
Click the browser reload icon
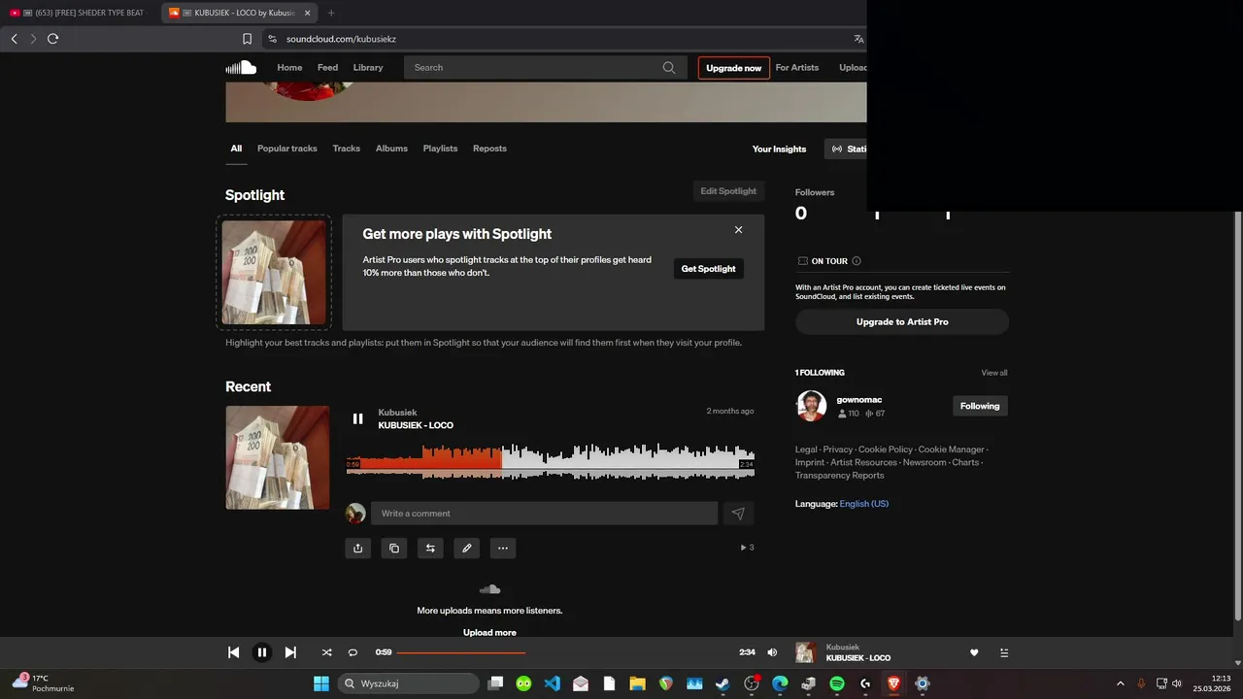click(x=52, y=39)
